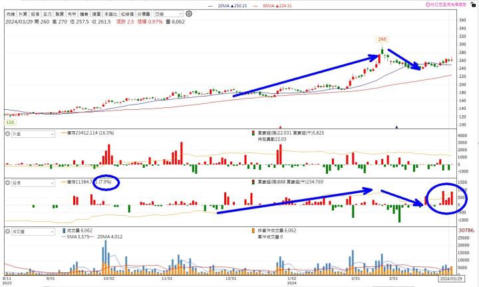Toggle the 撐壓 indicator button

click(x=96, y=14)
